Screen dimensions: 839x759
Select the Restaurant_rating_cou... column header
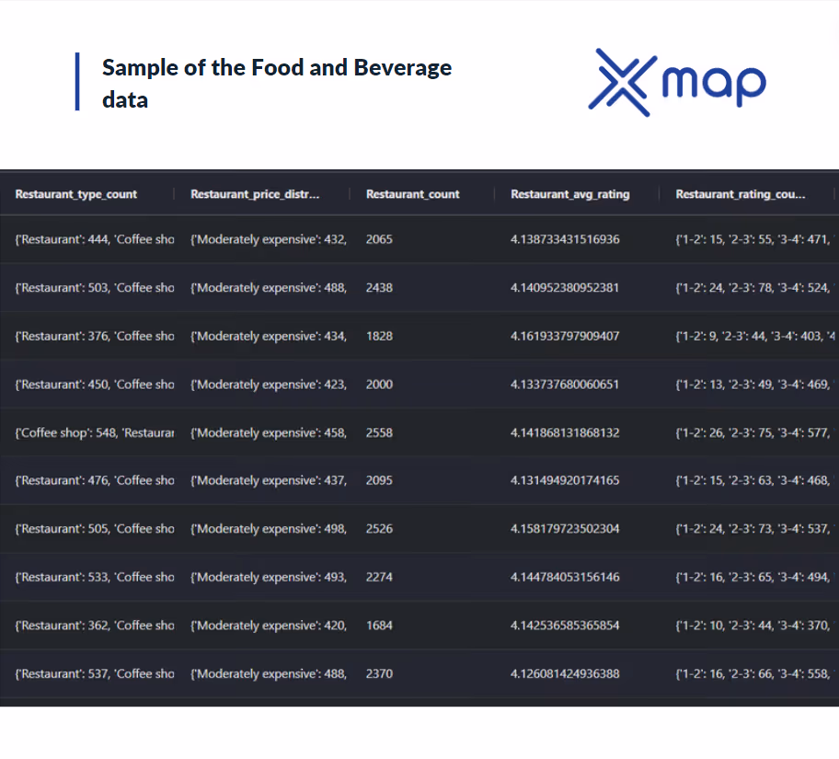pos(740,194)
